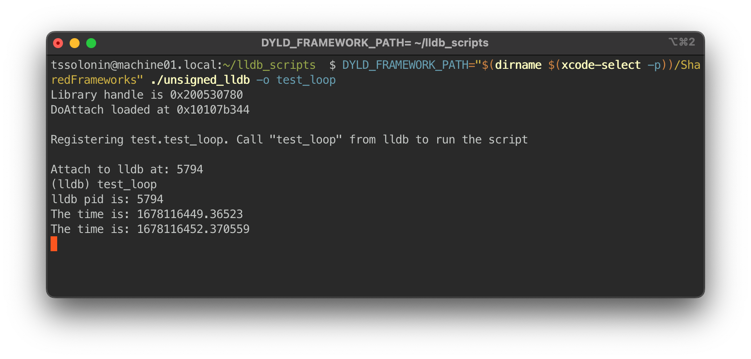Click the green full-screen button
This screenshot has width=751, height=359.
(x=91, y=43)
